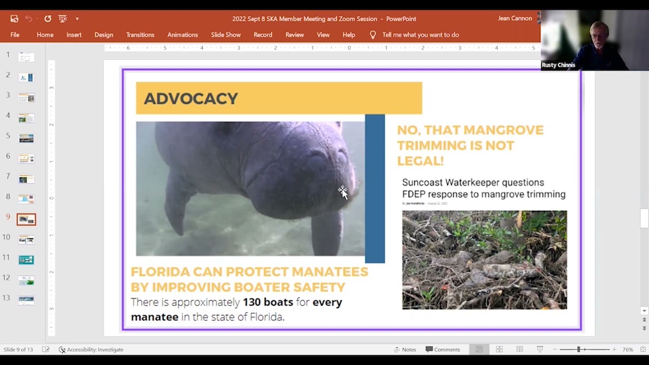Click the 'Slide 9 of 13' status indicator
This screenshot has height=365, width=649.
18,349
